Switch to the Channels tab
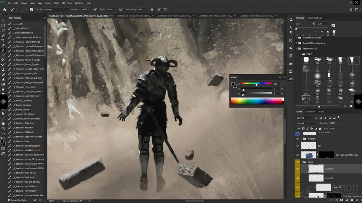The image size is (362, 203). (x=310, y=112)
